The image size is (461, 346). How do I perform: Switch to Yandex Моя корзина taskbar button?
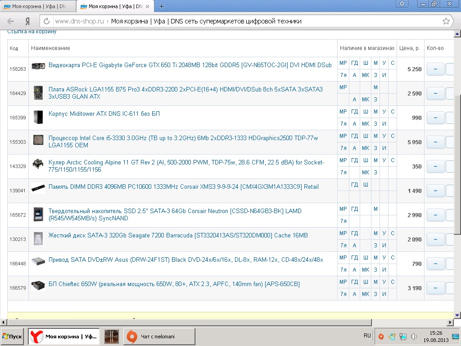(x=64, y=336)
